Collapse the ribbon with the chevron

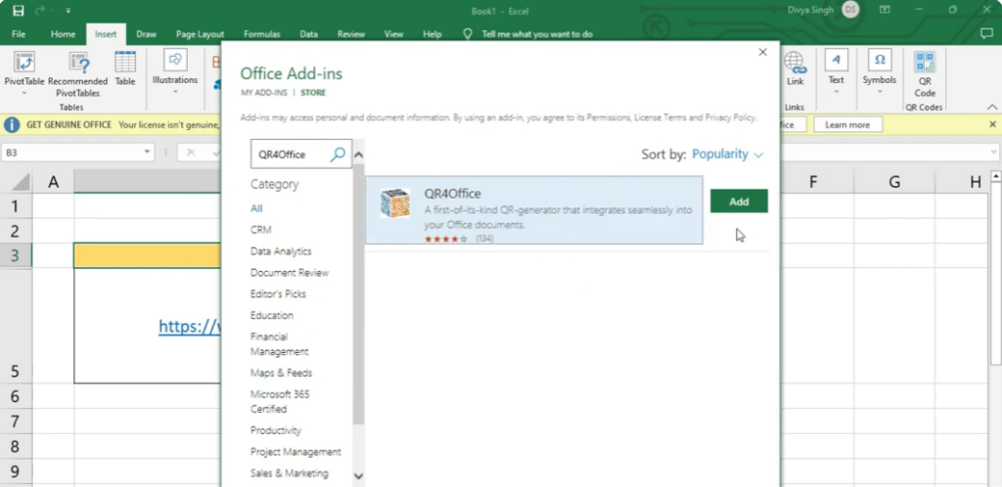pyautogui.click(x=992, y=107)
